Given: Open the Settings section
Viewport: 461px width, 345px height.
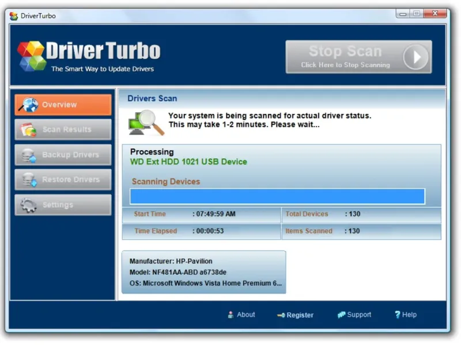Looking at the screenshot, I should point(63,205).
